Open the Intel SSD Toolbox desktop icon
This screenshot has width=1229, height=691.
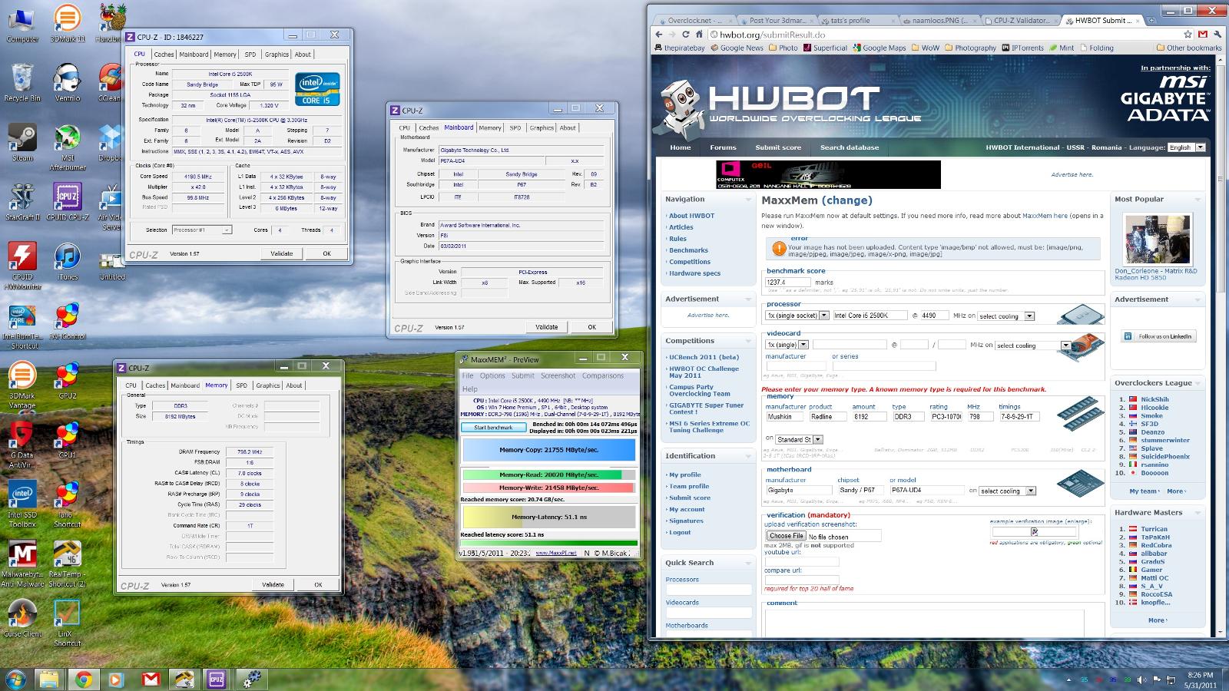[x=22, y=504]
